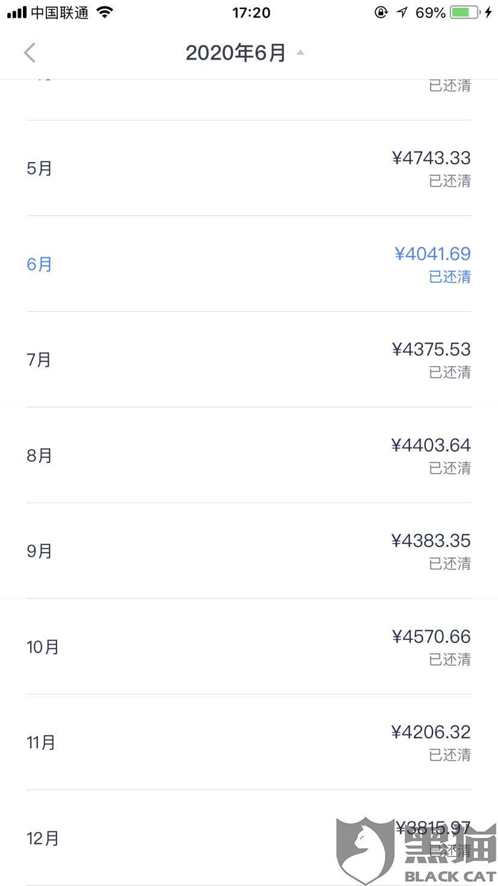Tap the rotation lock status icon

click(381, 12)
